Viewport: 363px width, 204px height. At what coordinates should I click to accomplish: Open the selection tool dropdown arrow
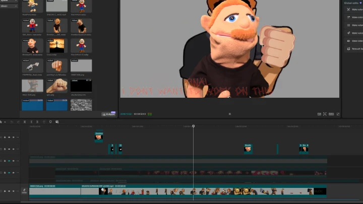click(x=5, y=122)
